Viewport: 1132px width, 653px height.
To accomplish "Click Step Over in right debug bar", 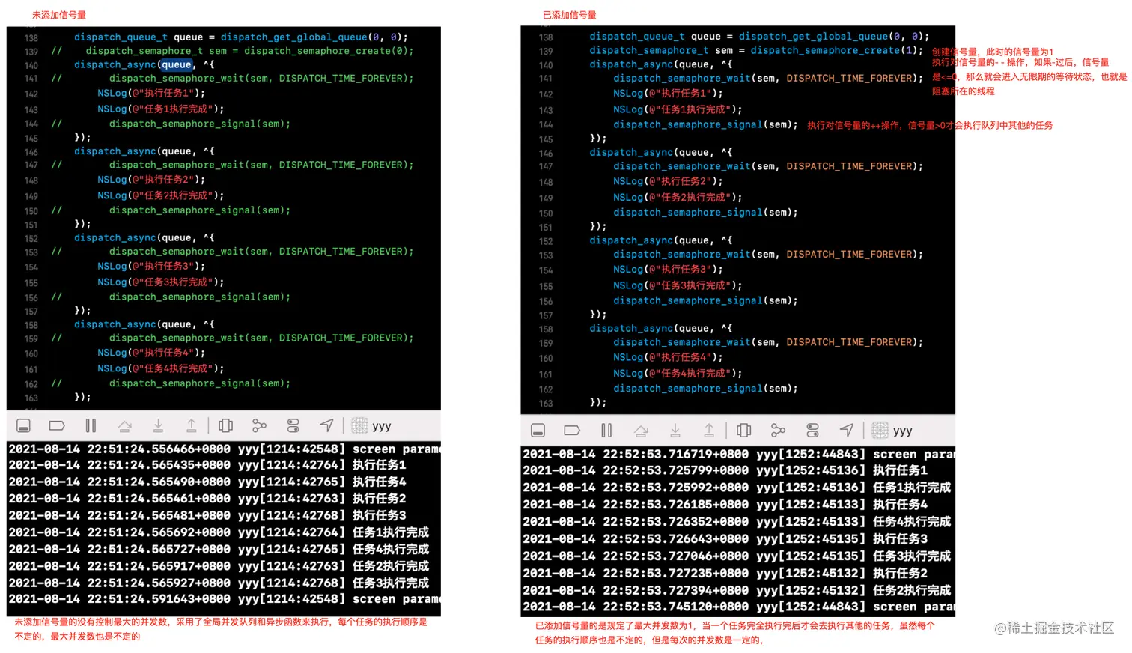I will tap(641, 431).
